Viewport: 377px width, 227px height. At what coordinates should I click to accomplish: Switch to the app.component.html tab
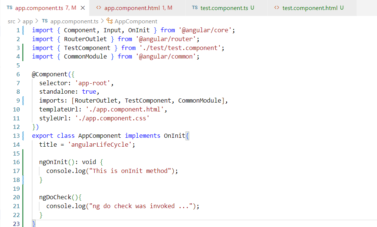pos(138,8)
